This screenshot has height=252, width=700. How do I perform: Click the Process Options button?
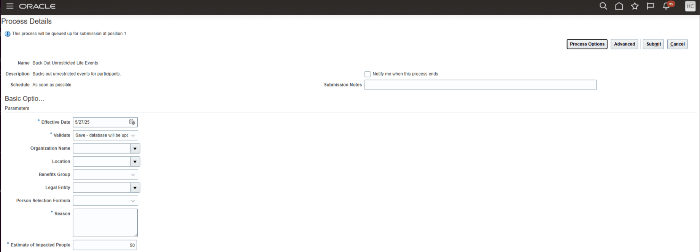point(587,44)
